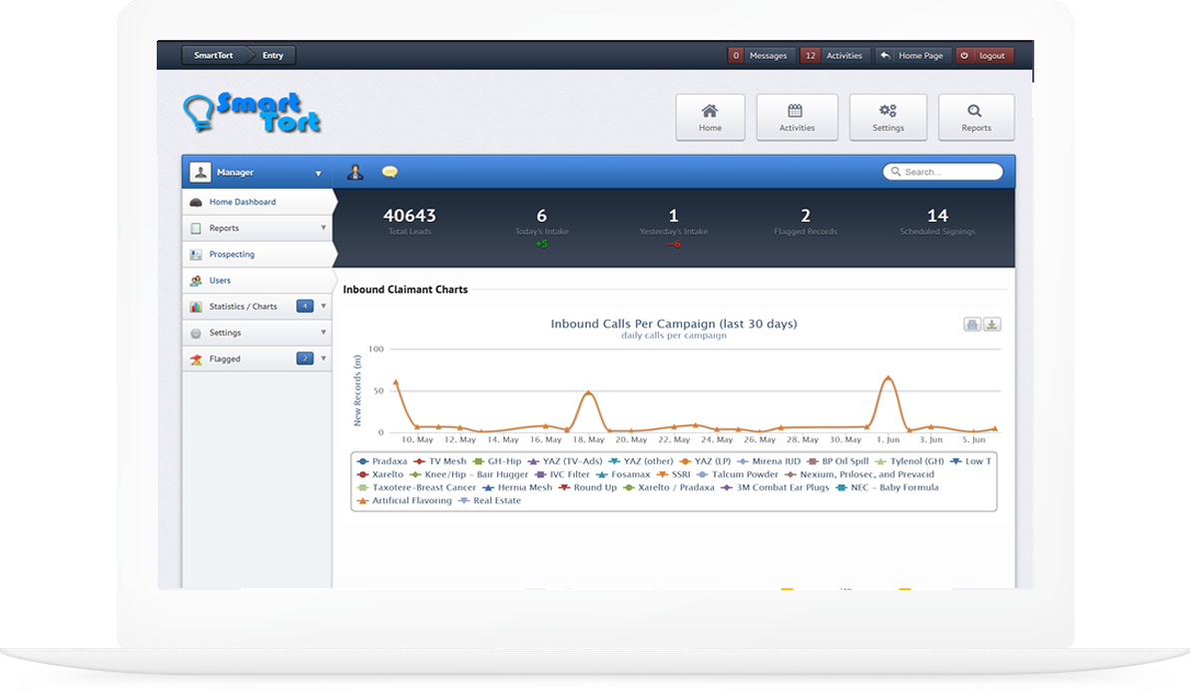Hide the Xarelto / Pradaxa chart series

(669, 487)
